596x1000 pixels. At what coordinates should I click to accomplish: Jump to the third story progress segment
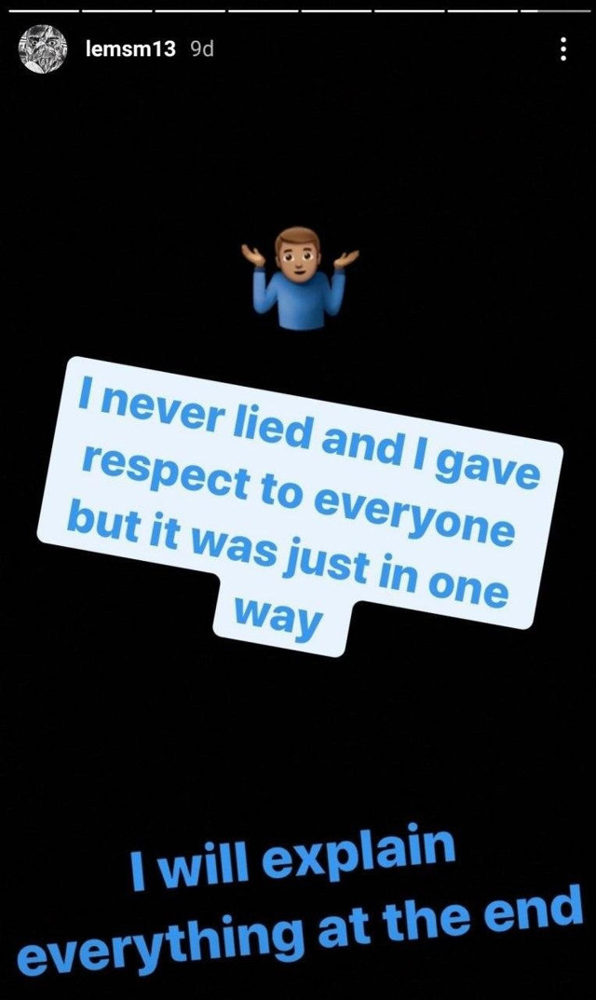point(189,11)
